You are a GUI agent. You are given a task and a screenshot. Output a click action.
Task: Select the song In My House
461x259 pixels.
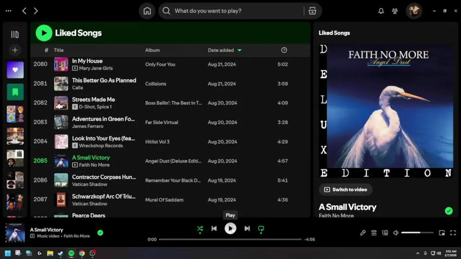coord(87,61)
